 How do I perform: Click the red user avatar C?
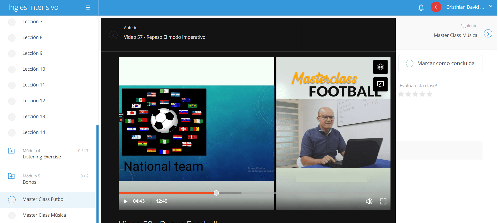436,7
